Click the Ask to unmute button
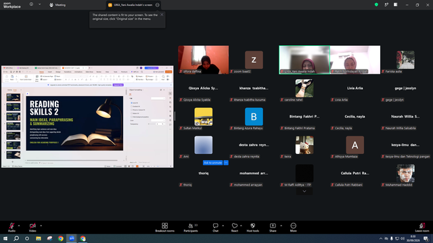Screen dimensions: 433x243 point(212,163)
